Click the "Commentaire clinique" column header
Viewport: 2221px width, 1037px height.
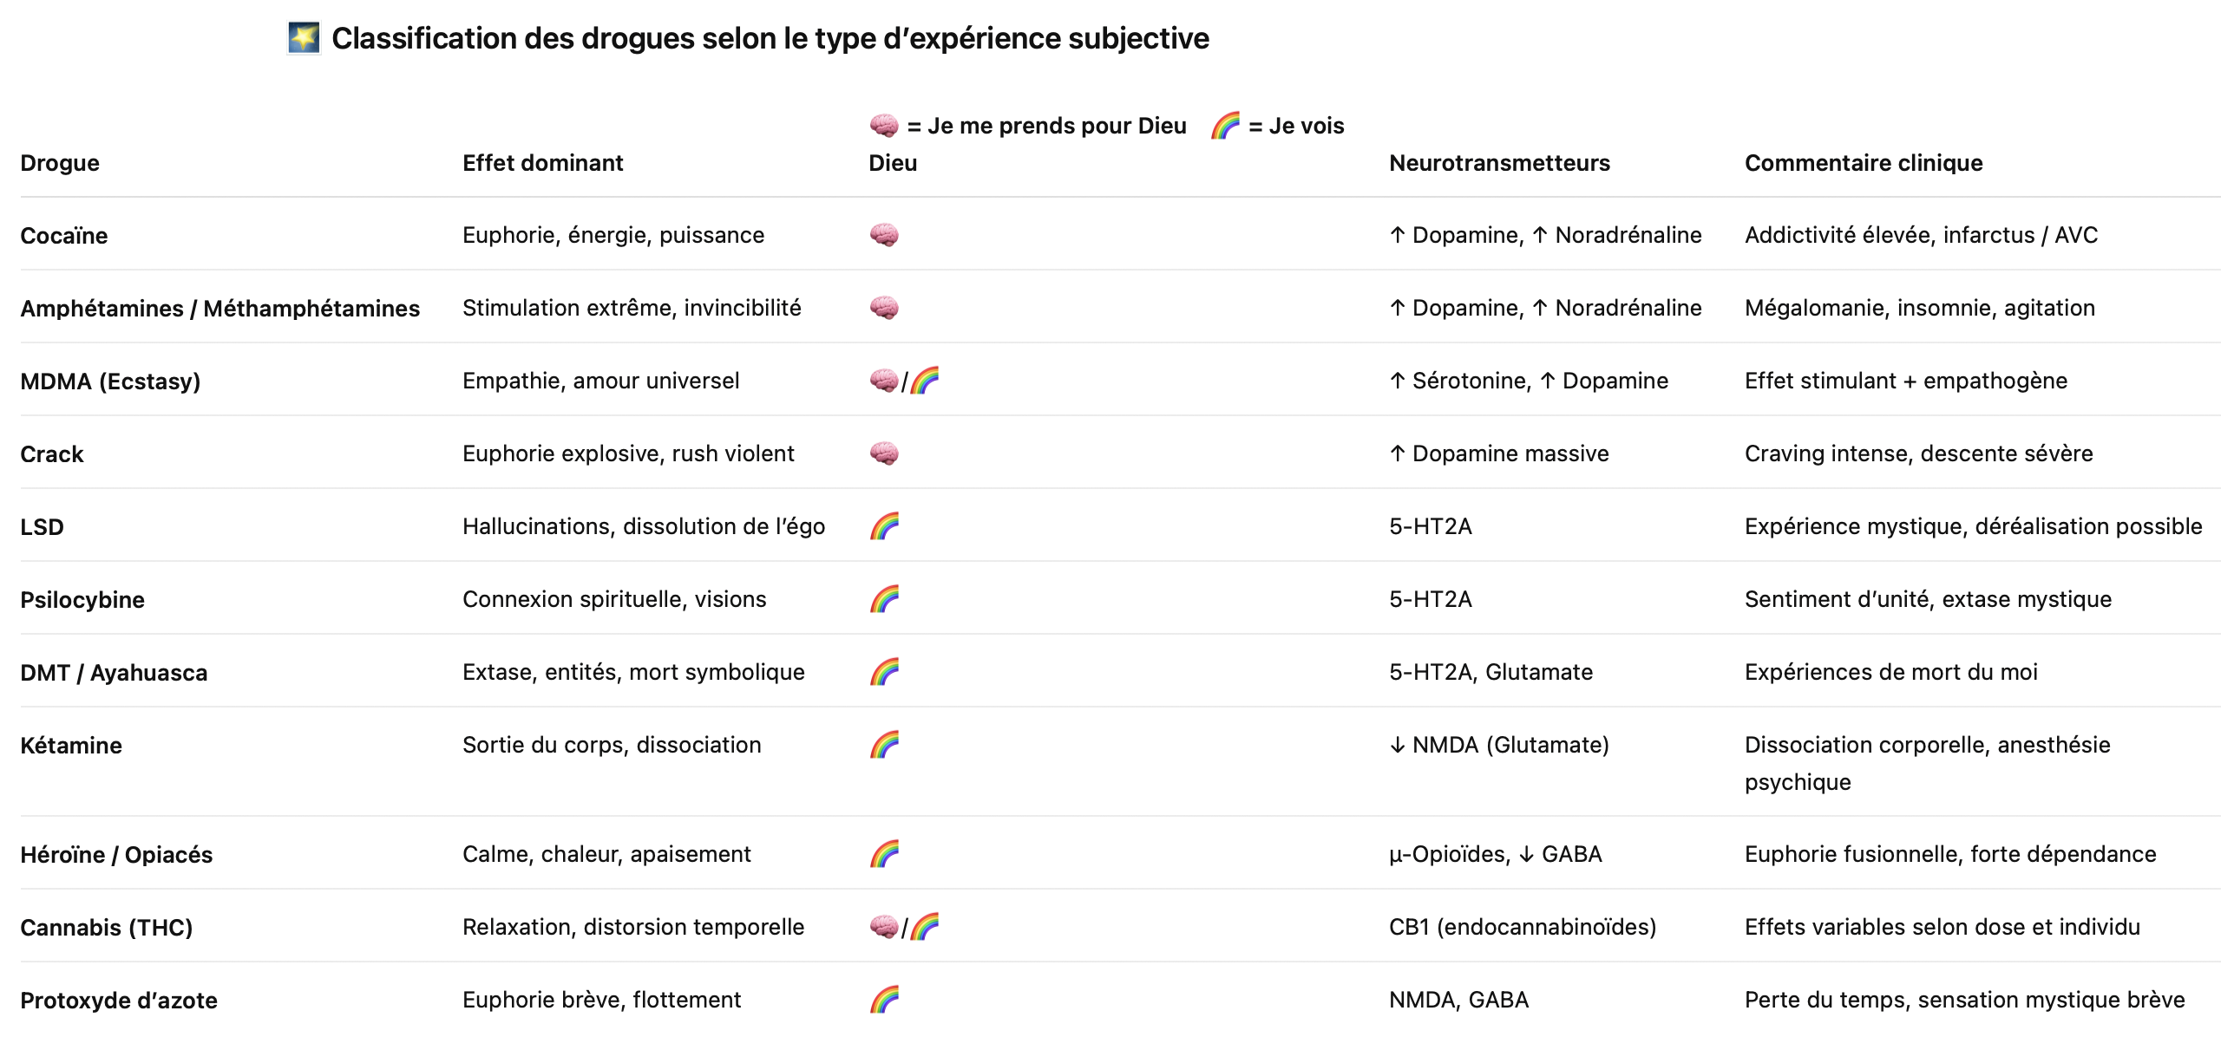[x=1864, y=163]
